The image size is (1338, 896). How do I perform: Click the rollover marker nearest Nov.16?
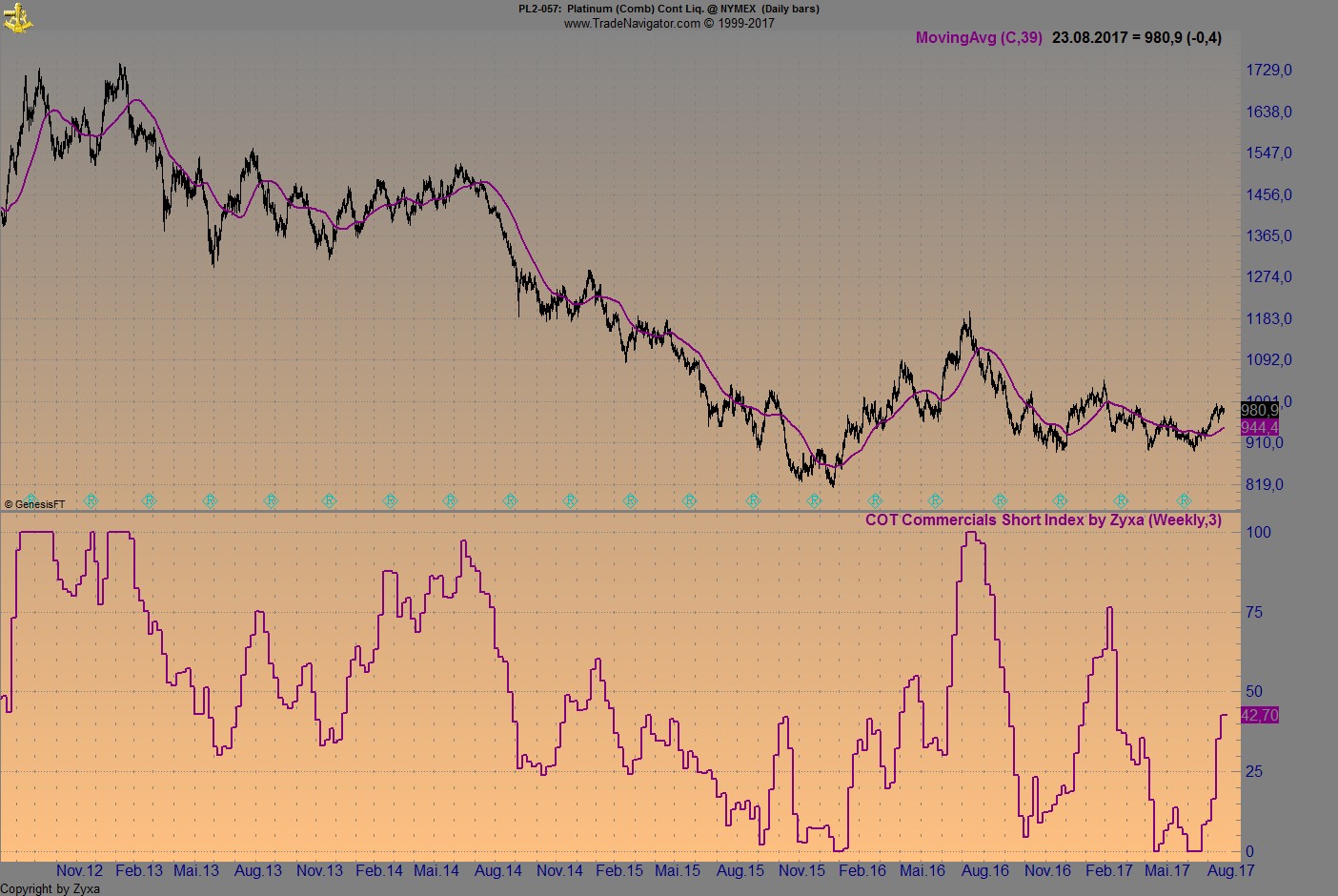pos(1060,500)
